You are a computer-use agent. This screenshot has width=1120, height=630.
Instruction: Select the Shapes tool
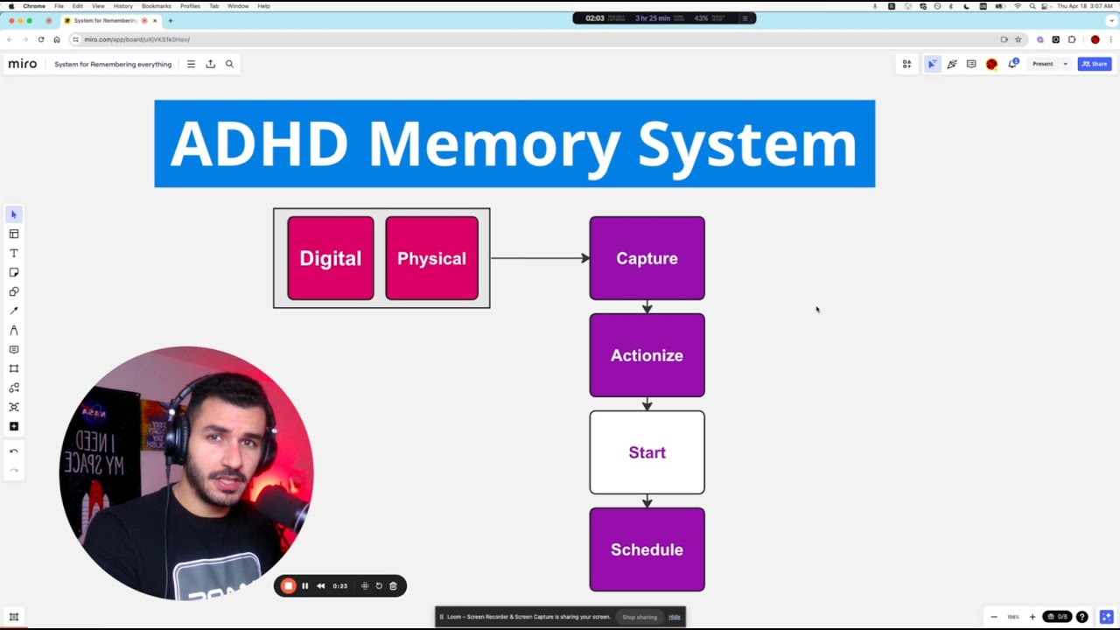click(x=14, y=291)
